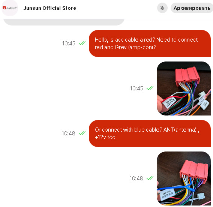213x207 pixels.
Task: Click the pink connector in the first photo
Action: coord(187,77)
